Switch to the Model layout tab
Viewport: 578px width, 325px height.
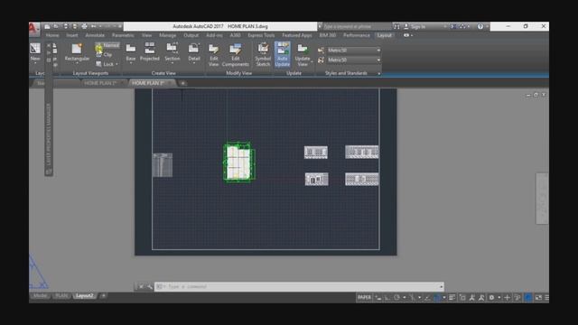40,296
